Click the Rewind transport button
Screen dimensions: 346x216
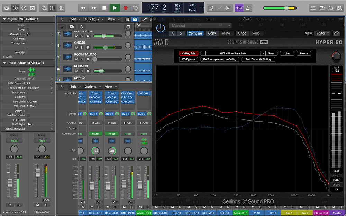pos(83,8)
